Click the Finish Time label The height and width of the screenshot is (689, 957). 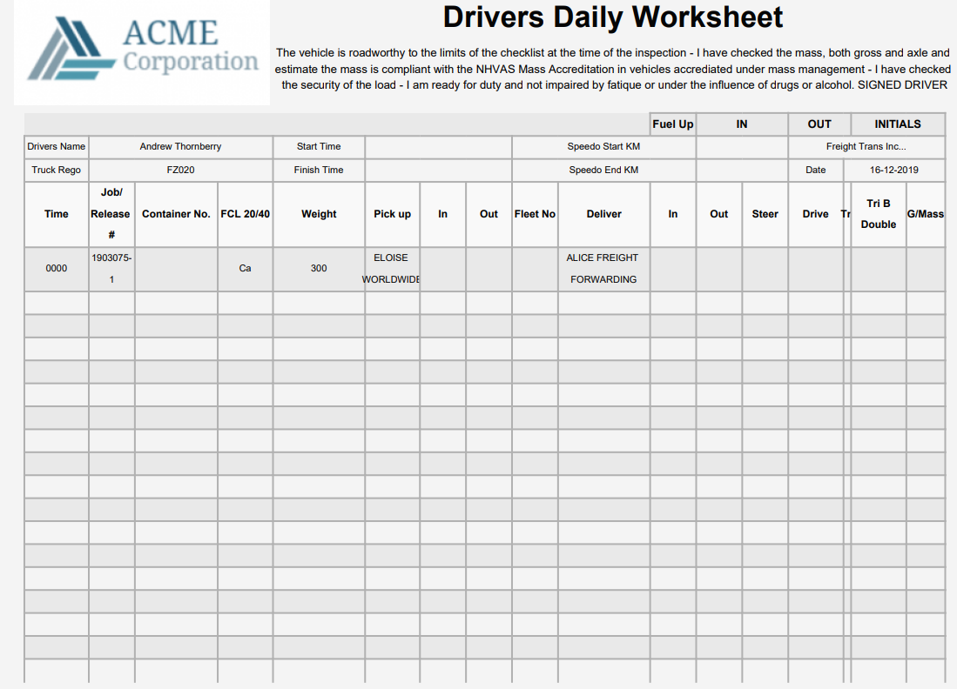(x=319, y=171)
